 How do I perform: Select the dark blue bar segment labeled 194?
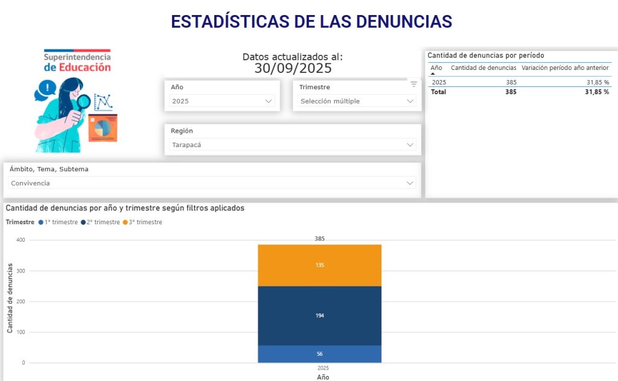319,315
